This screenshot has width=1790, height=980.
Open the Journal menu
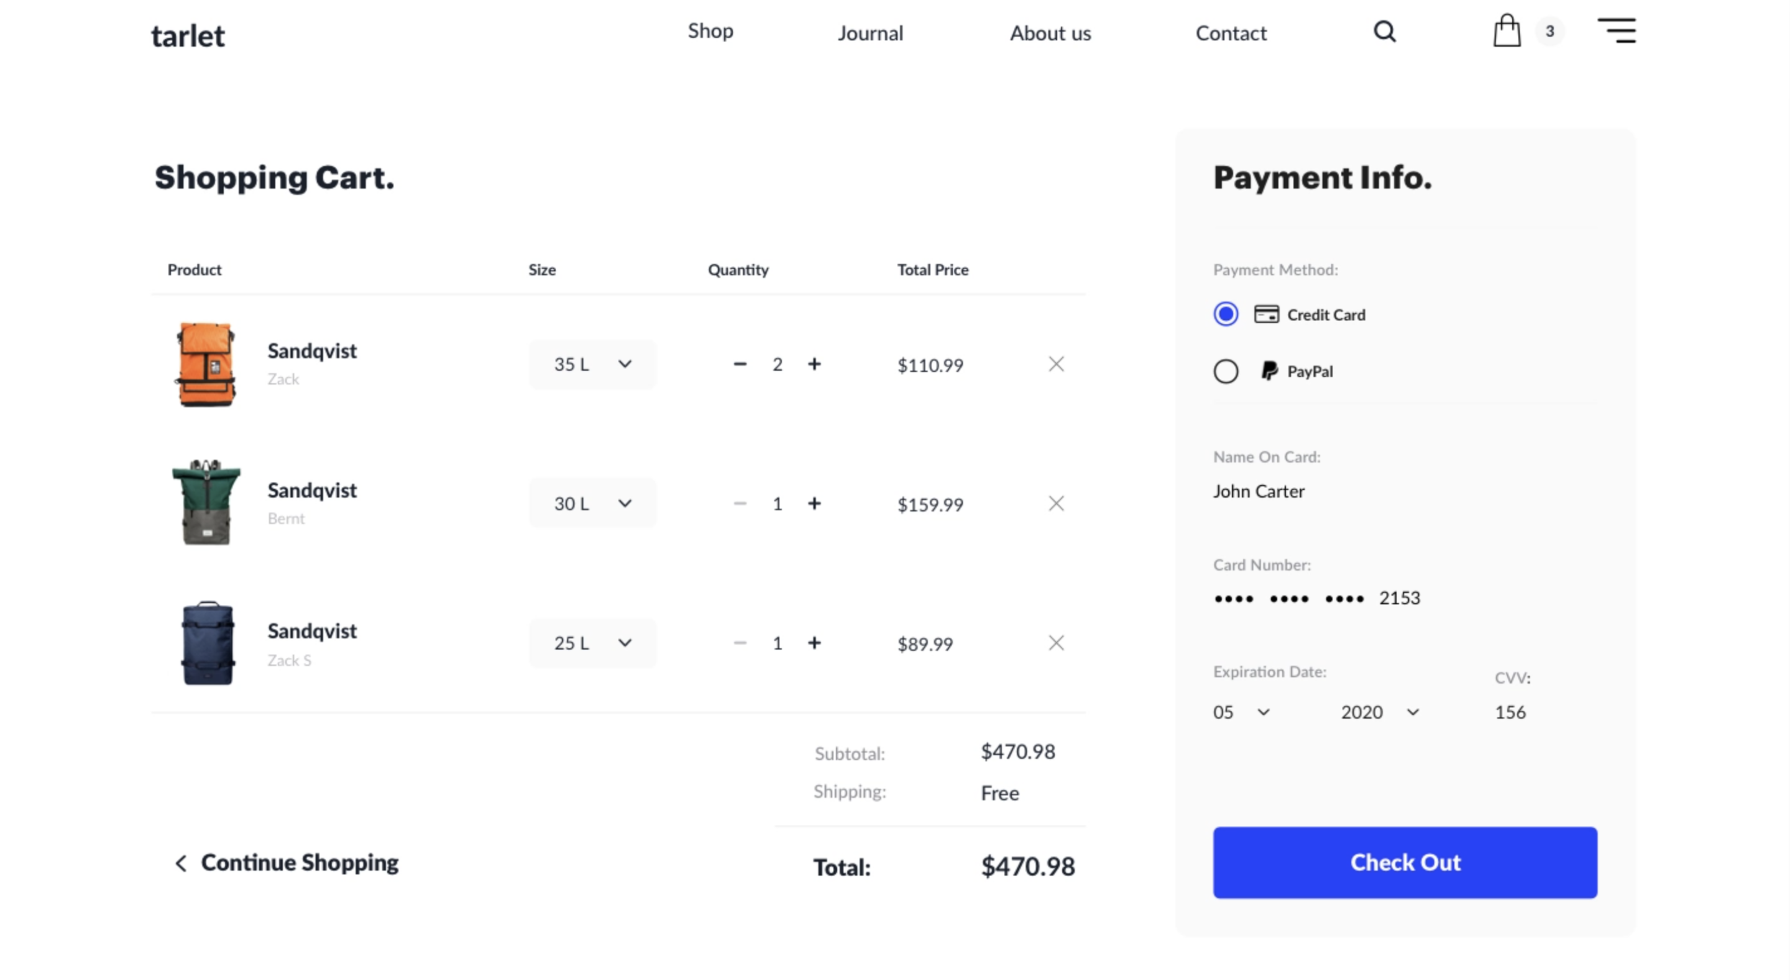point(870,32)
